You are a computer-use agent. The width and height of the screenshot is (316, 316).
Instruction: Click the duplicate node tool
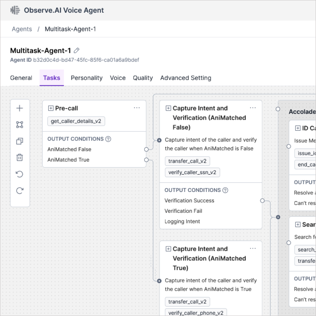(20, 141)
